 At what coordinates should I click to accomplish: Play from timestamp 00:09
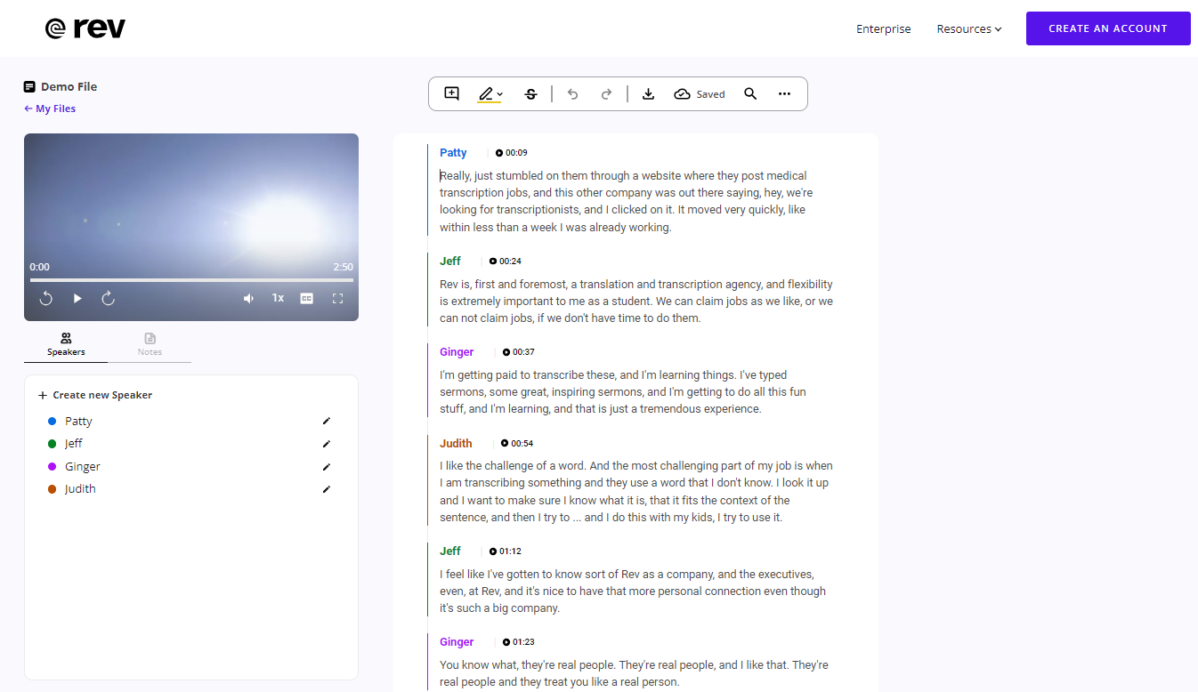512,153
